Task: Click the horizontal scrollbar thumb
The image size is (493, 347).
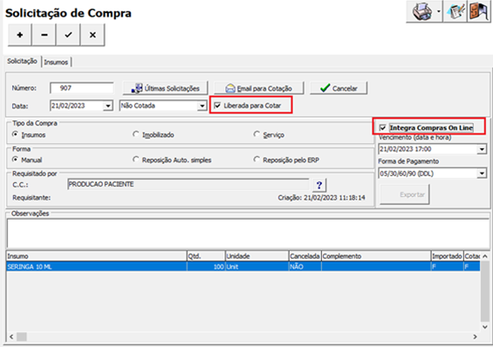Action: [22, 337]
